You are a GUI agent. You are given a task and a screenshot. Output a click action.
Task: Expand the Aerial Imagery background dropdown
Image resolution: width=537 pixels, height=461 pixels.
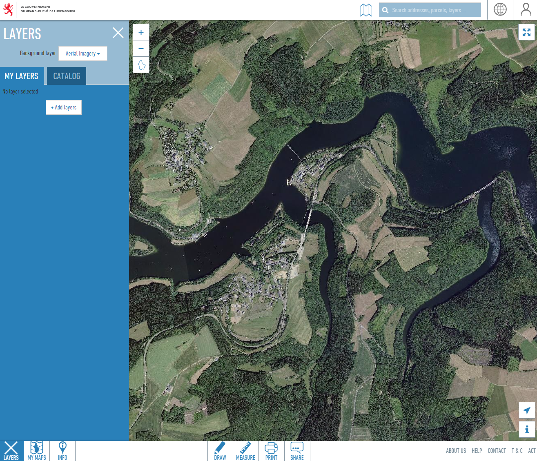coord(83,53)
